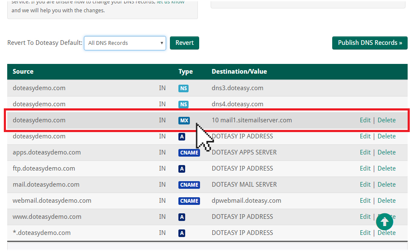This screenshot has width=414, height=251.
Task: Click the mail.doteasydemo.com source name
Action: 46,185
